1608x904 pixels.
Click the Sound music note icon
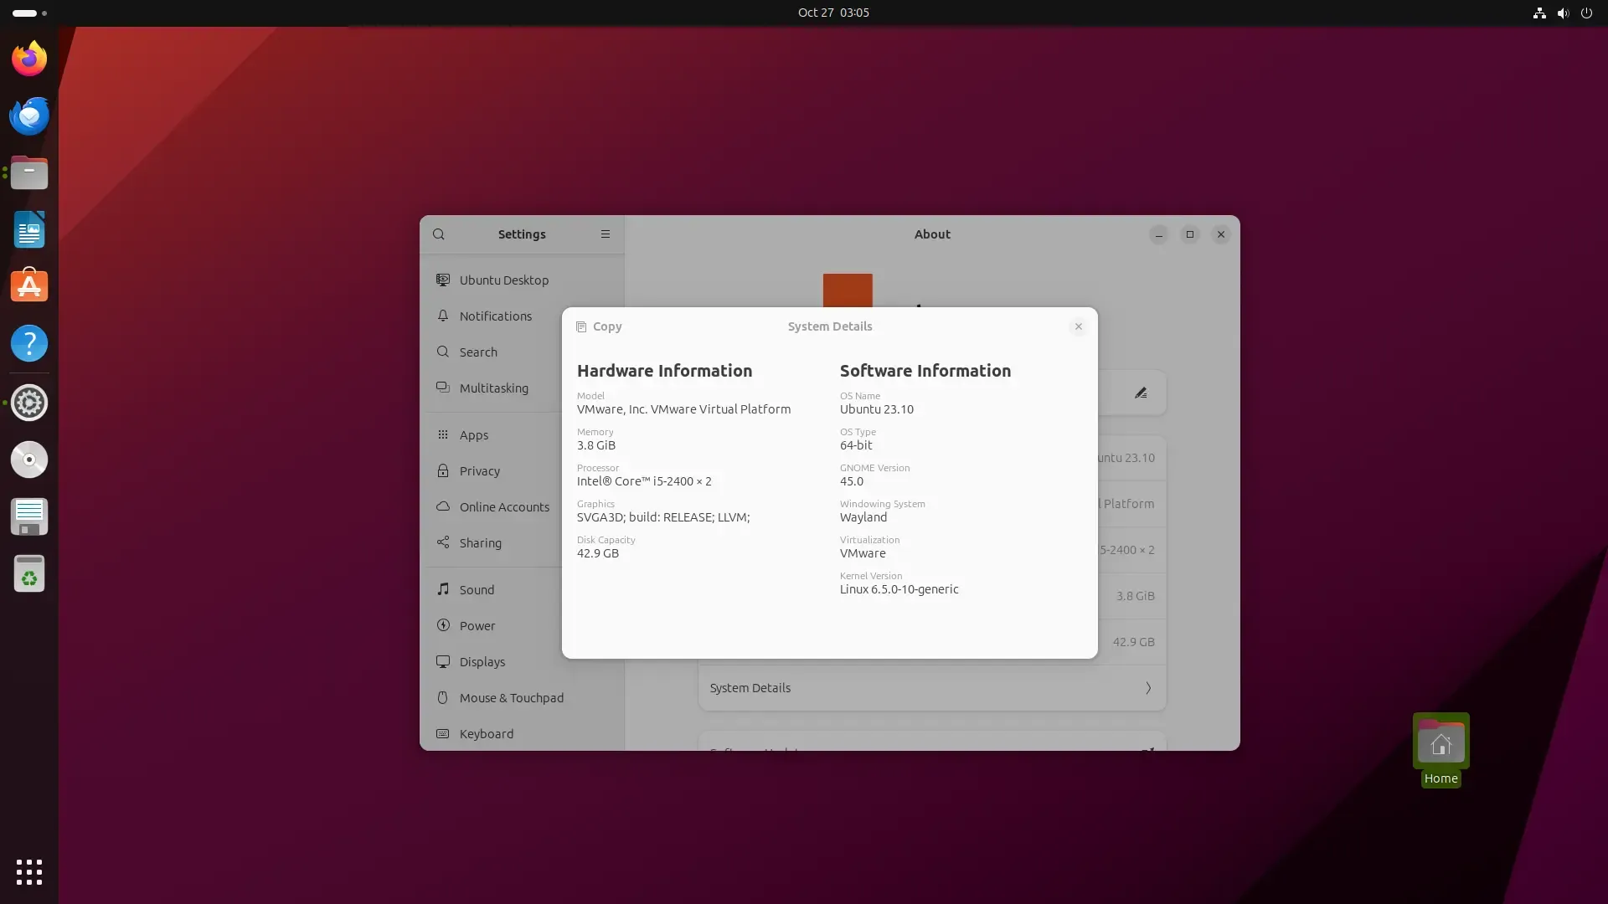[443, 589]
